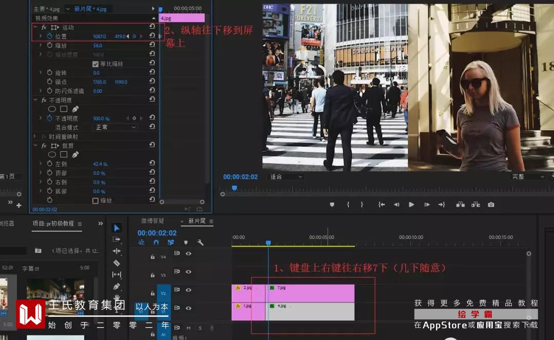Click the nest sequence insert toggle icon
The image size is (554, 340).
pos(142,243)
